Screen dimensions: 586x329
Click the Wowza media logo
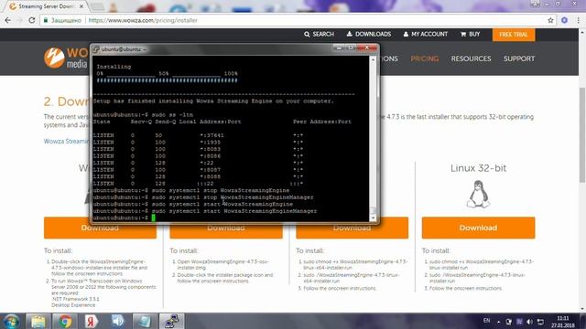(66, 58)
